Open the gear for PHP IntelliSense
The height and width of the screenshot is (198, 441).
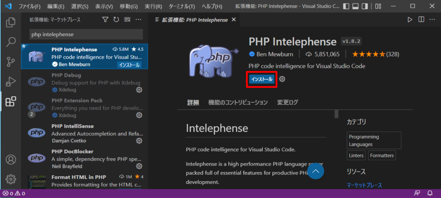(139, 141)
